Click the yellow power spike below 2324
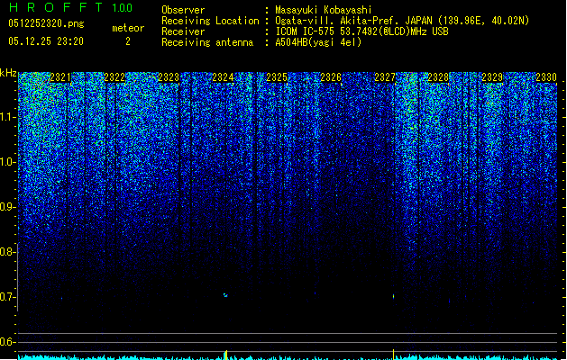The image size is (567, 360). [x=226, y=355]
